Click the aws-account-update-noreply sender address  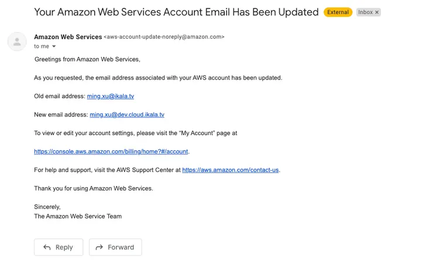coord(164,37)
